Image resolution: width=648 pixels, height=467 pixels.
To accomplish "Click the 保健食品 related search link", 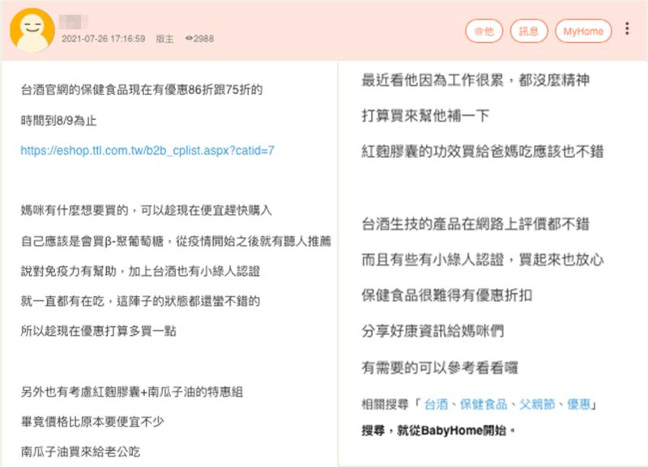I will point(484,404).
